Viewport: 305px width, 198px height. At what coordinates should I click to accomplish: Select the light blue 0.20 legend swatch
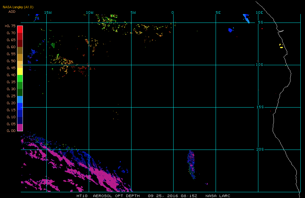20,99
